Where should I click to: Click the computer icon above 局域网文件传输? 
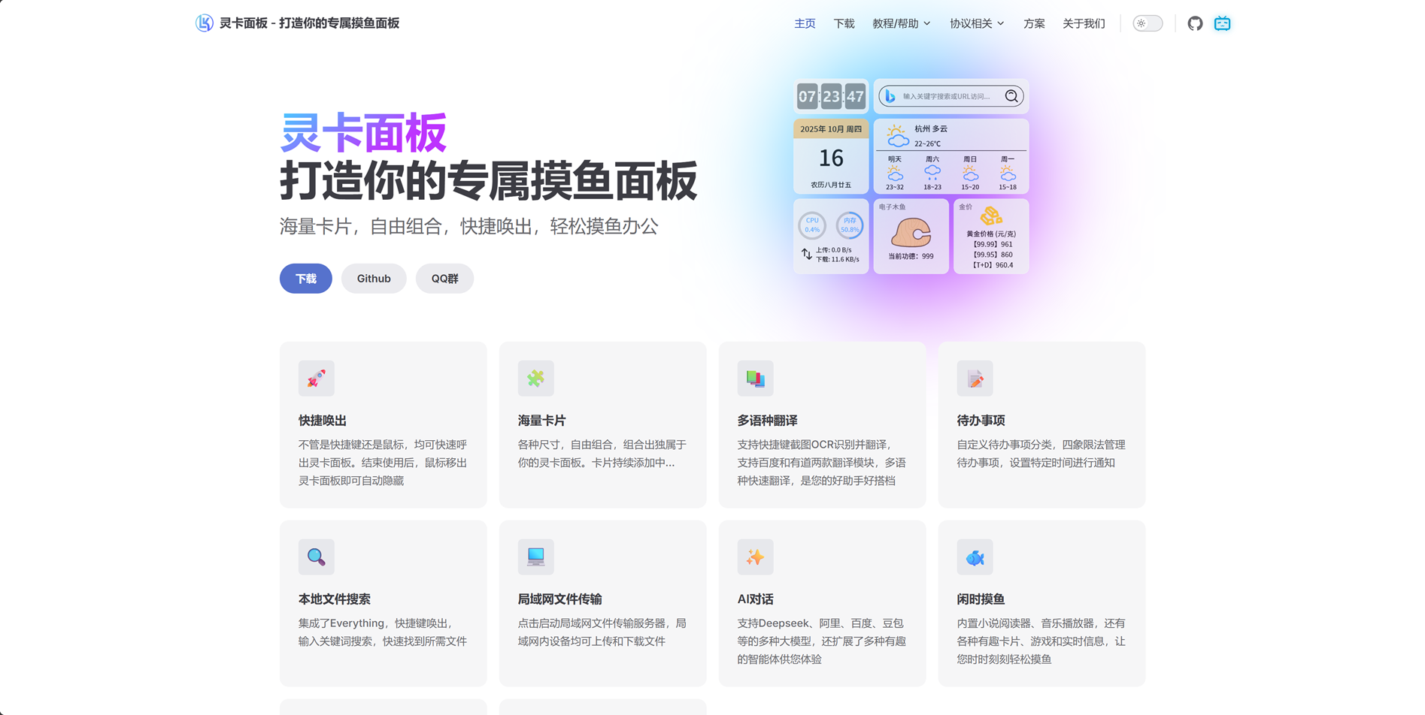535,557
